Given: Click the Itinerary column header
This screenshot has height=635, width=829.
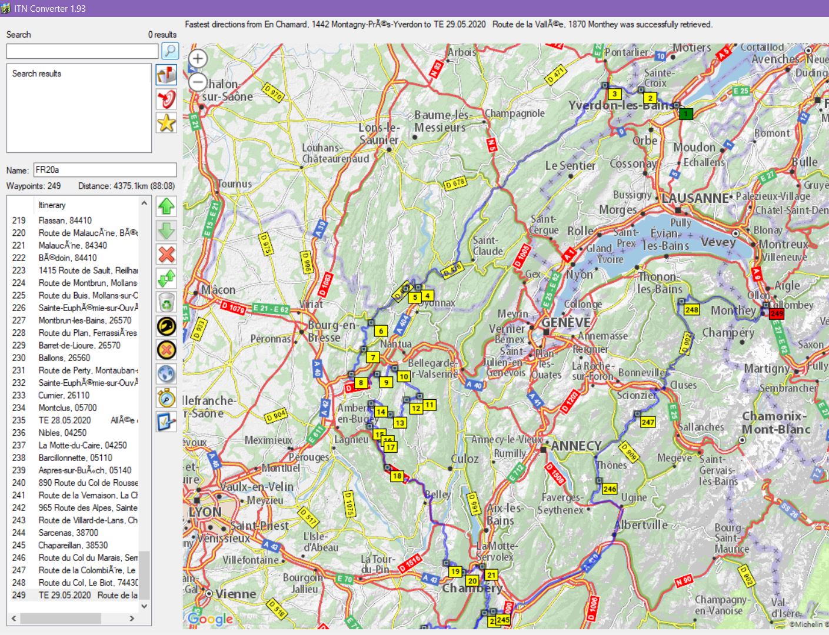Looking at the screenshot, I should (52, 205).
